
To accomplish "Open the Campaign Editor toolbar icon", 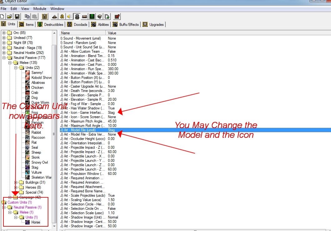I will coord(85,17).
